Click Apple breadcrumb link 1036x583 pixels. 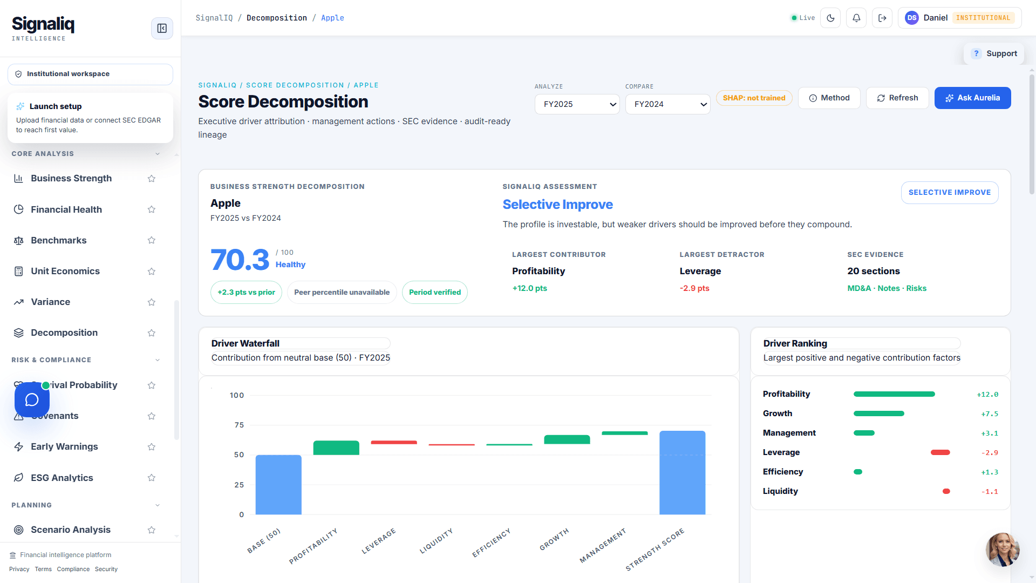coord(332,18)
